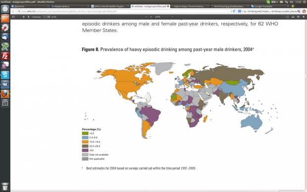Click the purple ≥30 legend swatch
The height and width of the screenshot is (192, 307).
tap(85, 150)
